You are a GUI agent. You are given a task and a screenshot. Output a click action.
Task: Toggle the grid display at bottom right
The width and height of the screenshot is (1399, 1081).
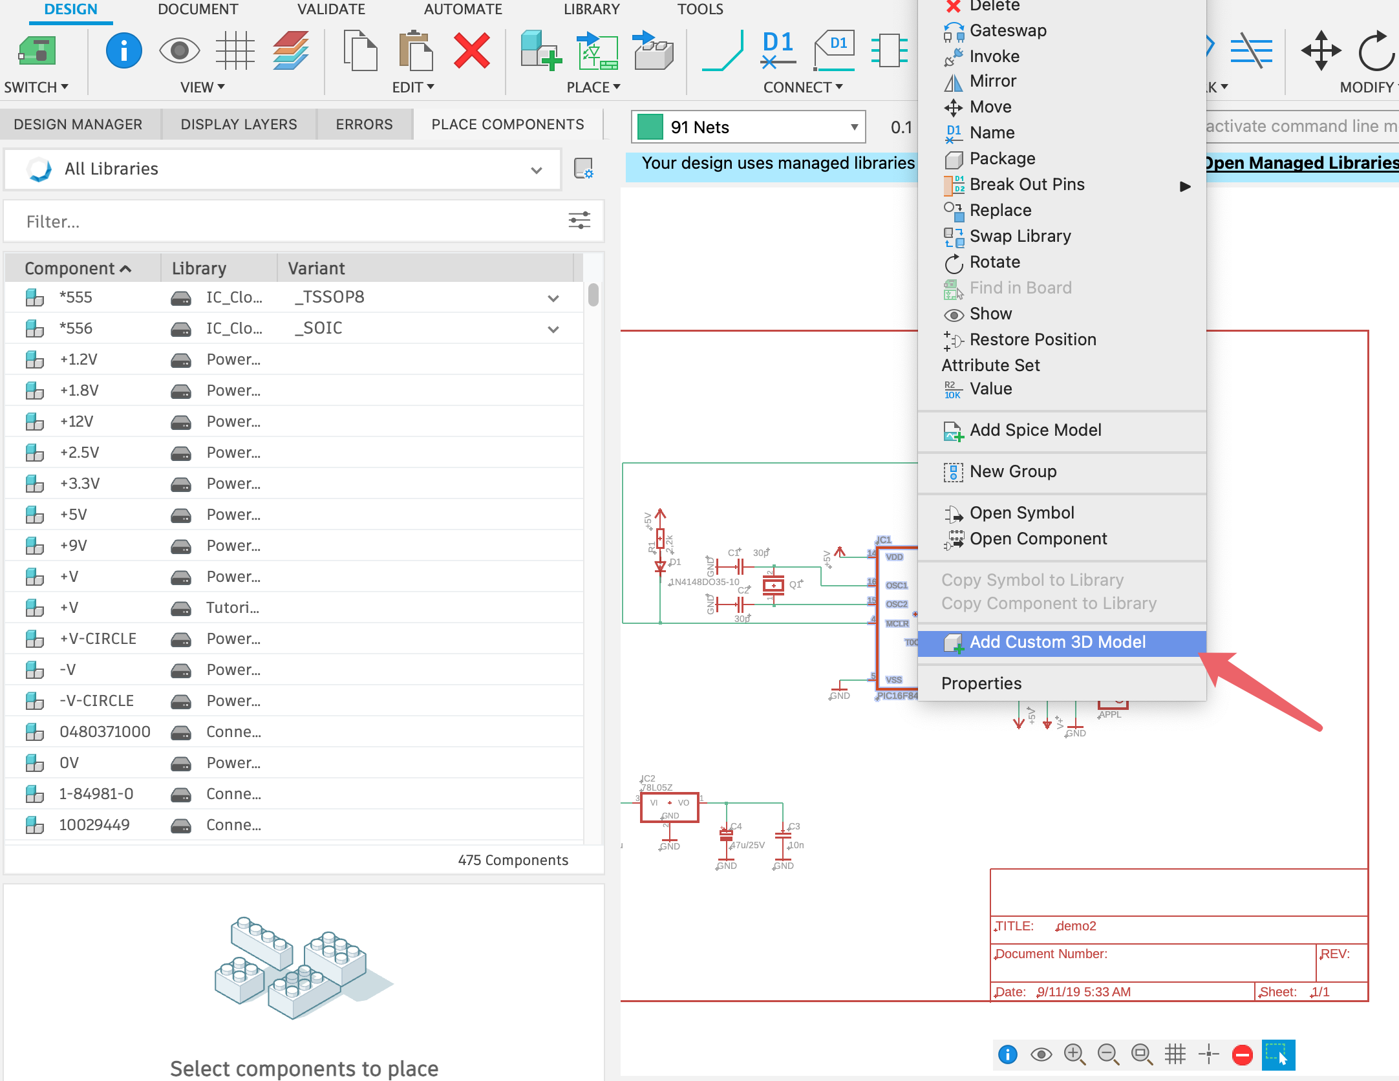point(1176,1054)
